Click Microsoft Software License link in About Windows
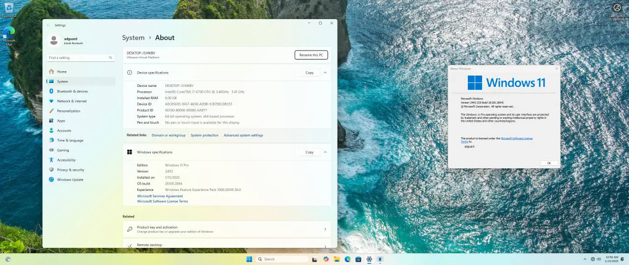The height and width of the screenshot is (265, 629). click(516, 138)
